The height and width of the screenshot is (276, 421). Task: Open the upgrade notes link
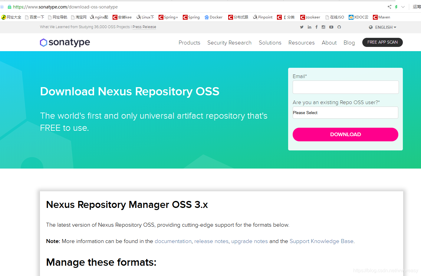[x=249, y=241]
